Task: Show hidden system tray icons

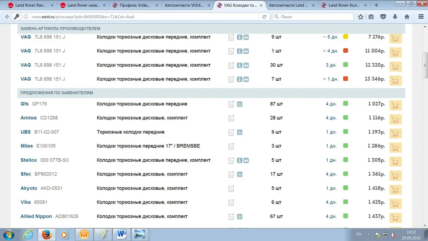Action: pos(369,234)
